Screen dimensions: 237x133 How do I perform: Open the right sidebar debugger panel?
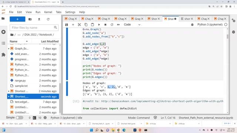coord(234,32)
